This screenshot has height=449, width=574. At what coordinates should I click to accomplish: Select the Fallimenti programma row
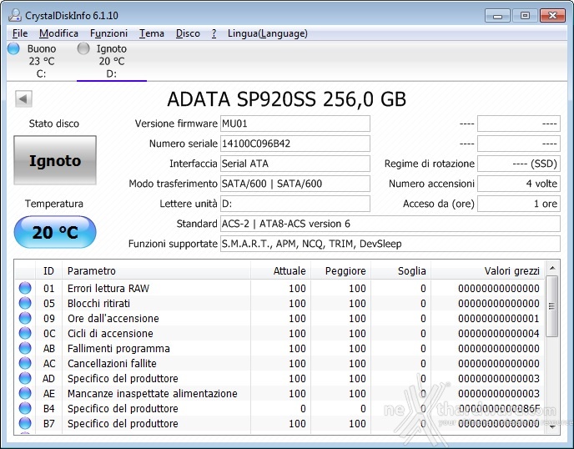coord(279,348)
